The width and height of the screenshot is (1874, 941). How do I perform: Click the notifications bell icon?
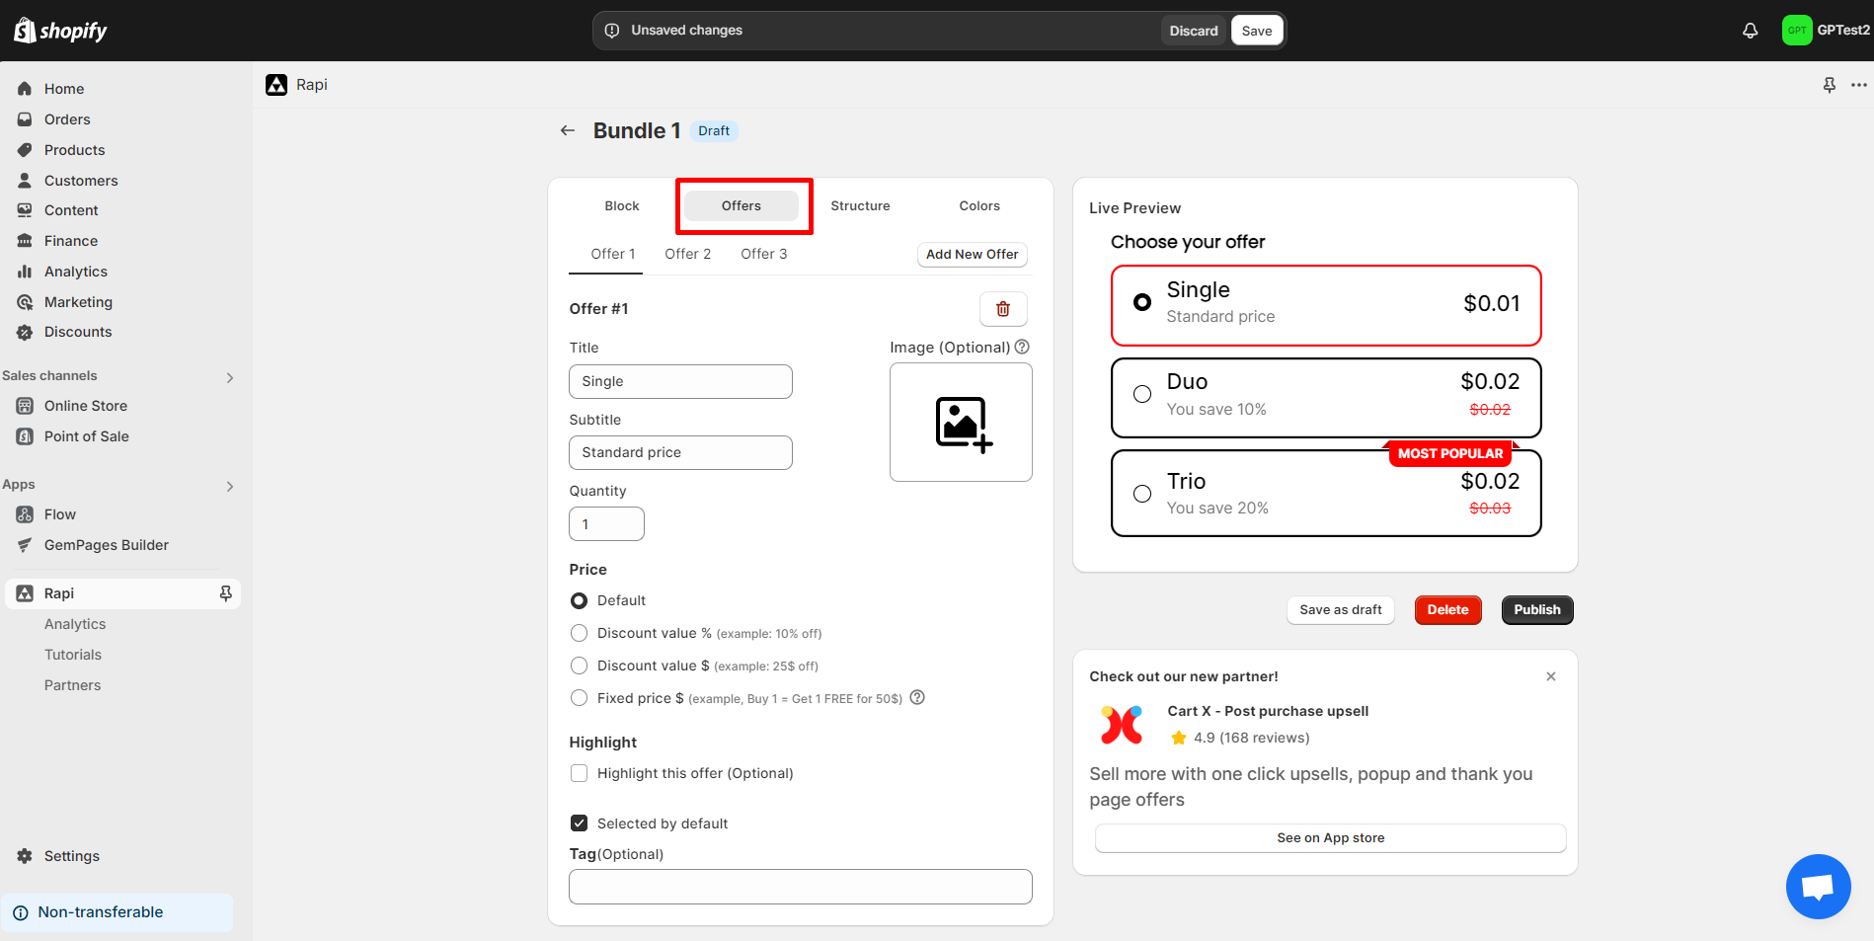(1750, 30)
